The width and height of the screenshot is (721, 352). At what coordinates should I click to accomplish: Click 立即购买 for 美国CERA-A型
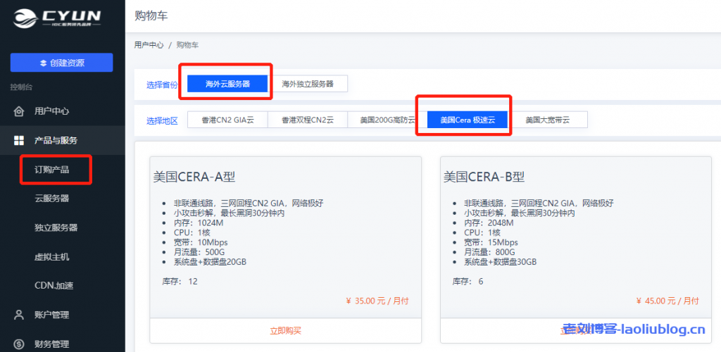[x=285, y=330]
